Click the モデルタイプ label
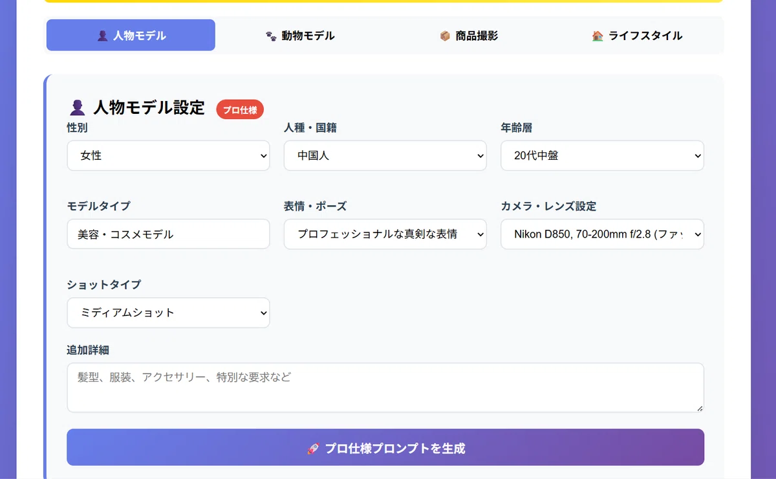776x479 pixels. pos(98,206)
